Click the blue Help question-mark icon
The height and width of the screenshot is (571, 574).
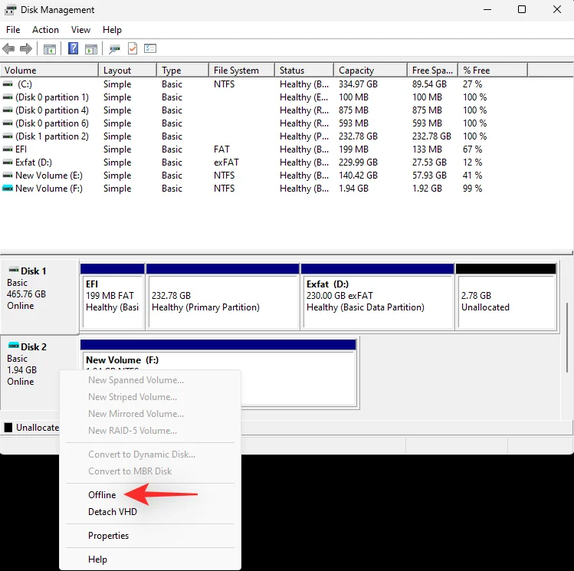click(73, 48)
